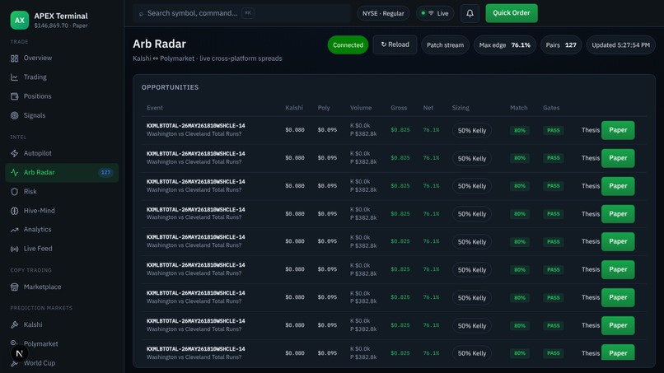Click Paper button in fifth opportunity row

[x=618, y=241]
